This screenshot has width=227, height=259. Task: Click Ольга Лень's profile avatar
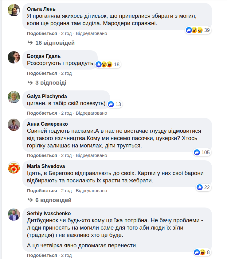click(x=14, y=10)
